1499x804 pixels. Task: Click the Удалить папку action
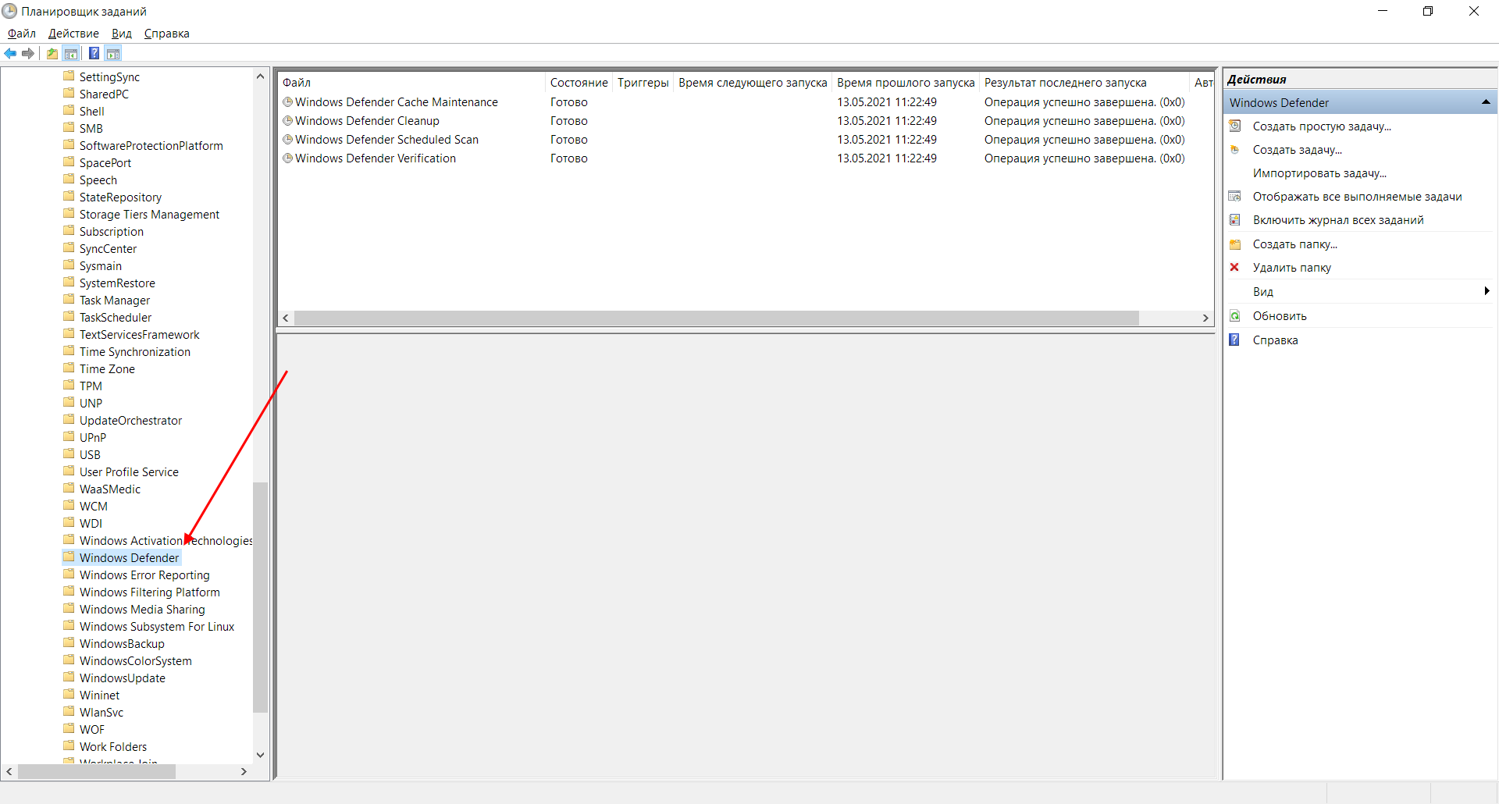click(x=1292, y=268)
